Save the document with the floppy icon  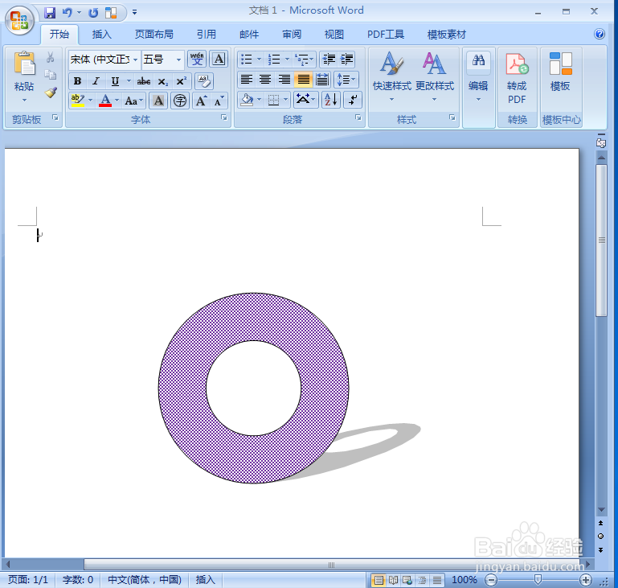pos(50,13)
